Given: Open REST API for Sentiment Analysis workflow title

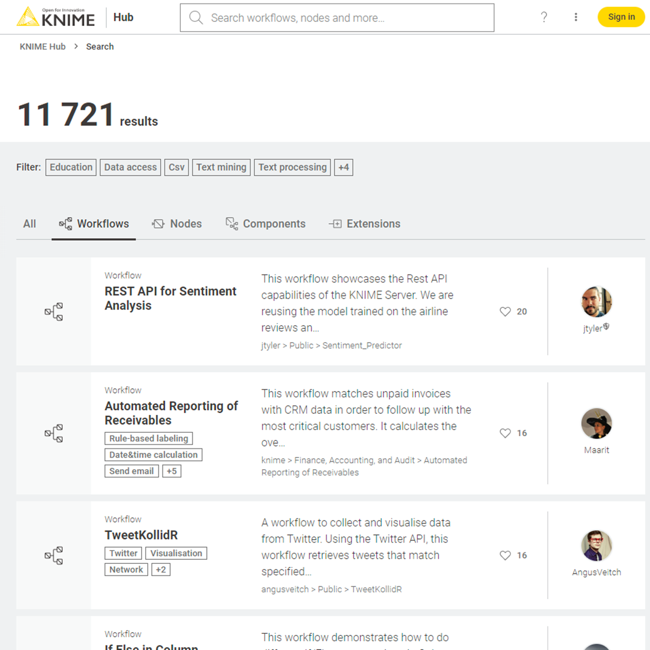Looking at the screenshot, I should point(170,299).
